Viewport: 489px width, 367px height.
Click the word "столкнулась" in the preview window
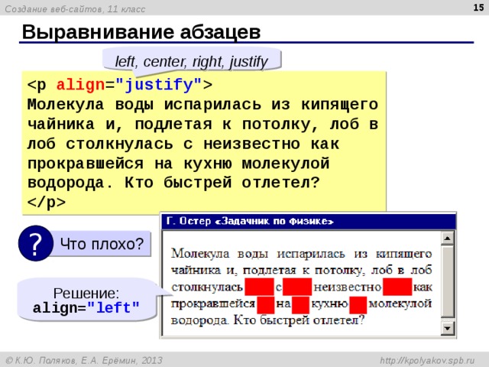point(207,287)
